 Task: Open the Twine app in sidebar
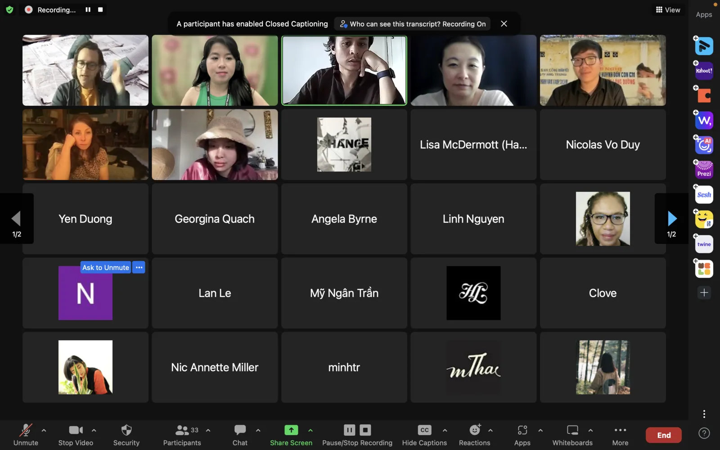[704, 244]
